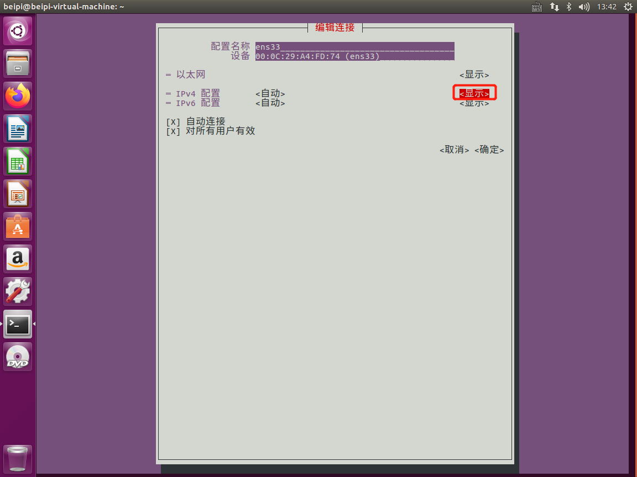Image resolution: width=637 pixels, height=477 pixels.
Task: Click the <确定> confirm button
Action: coord(489,150)
